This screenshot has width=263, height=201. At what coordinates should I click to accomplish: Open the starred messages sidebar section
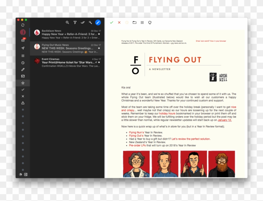pos(23,83)
